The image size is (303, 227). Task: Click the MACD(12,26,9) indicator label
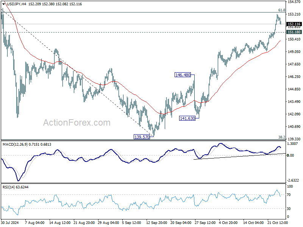[15, 145]
